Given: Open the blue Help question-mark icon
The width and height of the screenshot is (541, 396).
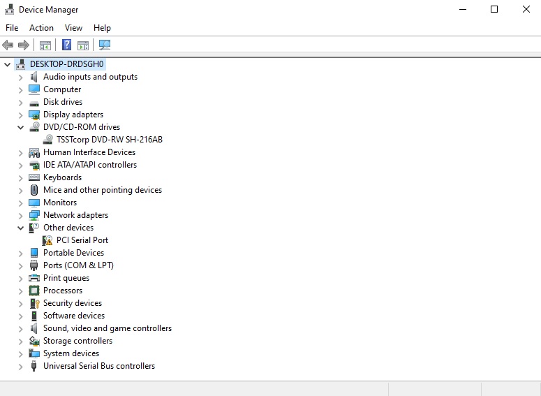Looking at the screenshot, I should [x=66, y=45].
